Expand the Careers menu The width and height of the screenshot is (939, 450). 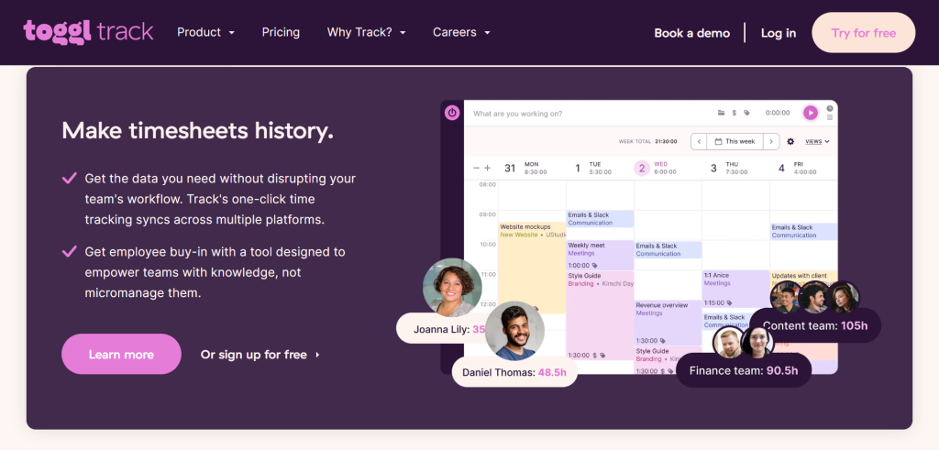pos(461,32)
